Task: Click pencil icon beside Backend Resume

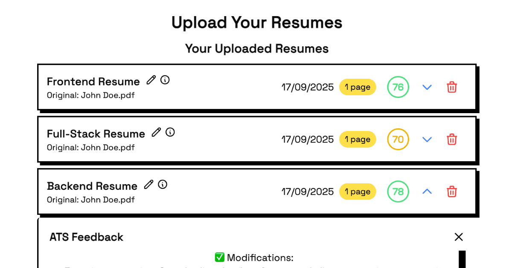Action: point(148,185)
